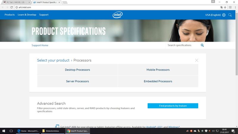Click the network tray icon

tap(217, 131)
